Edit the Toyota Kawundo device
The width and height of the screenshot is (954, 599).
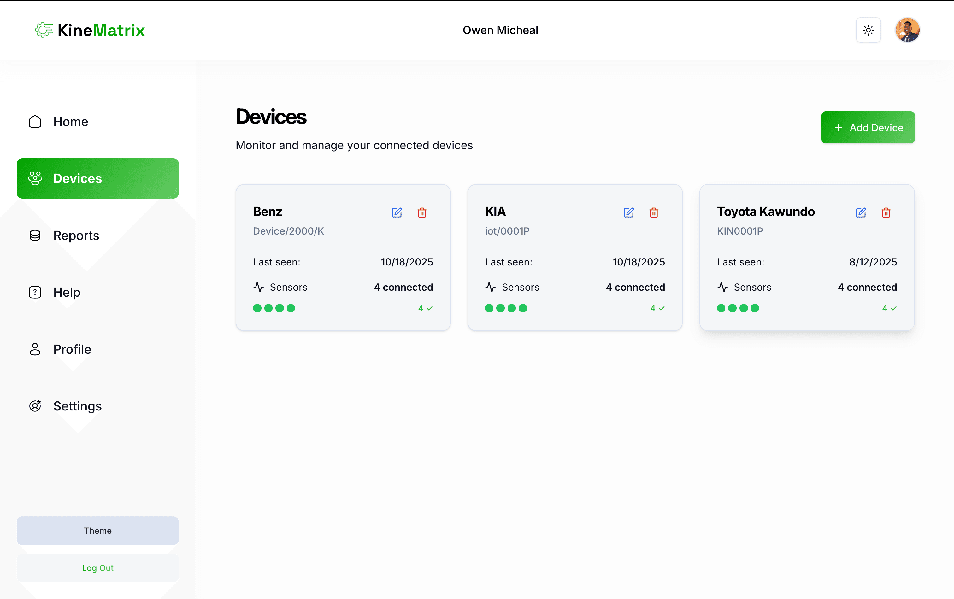(x=861, y=212)
